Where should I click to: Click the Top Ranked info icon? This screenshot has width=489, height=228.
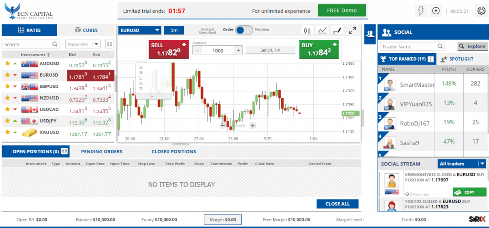[431, 59]
